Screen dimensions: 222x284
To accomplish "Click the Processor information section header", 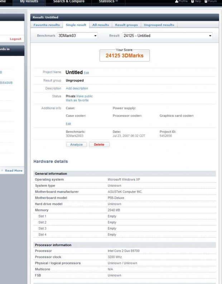I will click(125, 245).
